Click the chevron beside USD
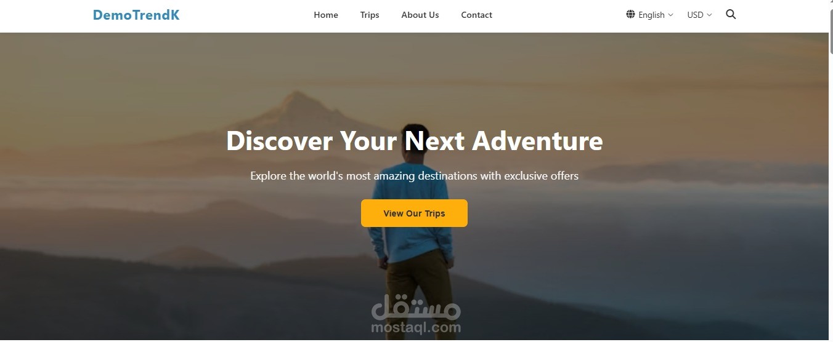 709,15
